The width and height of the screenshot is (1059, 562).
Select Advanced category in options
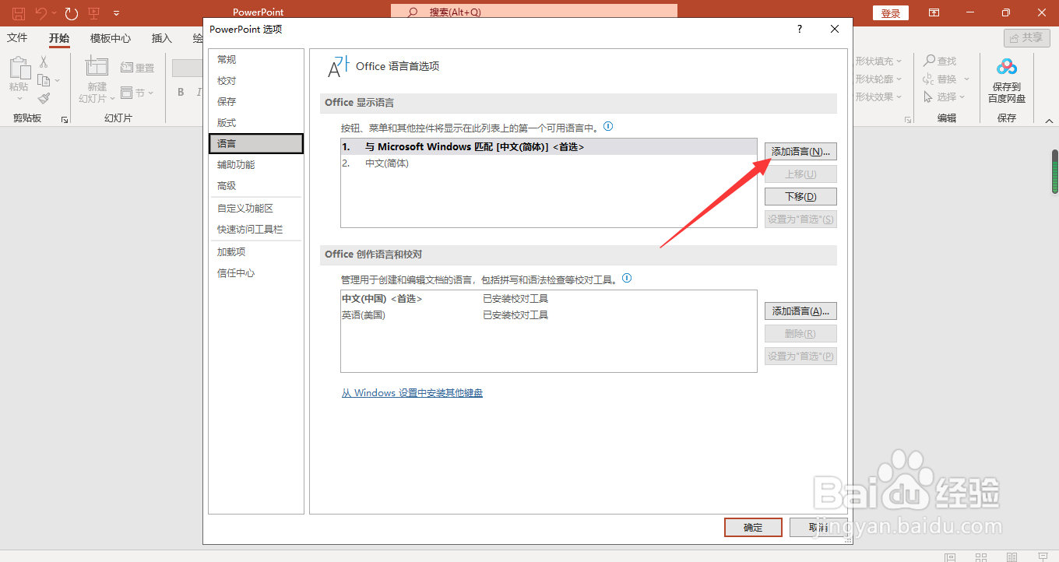click(x=256, y=185)
